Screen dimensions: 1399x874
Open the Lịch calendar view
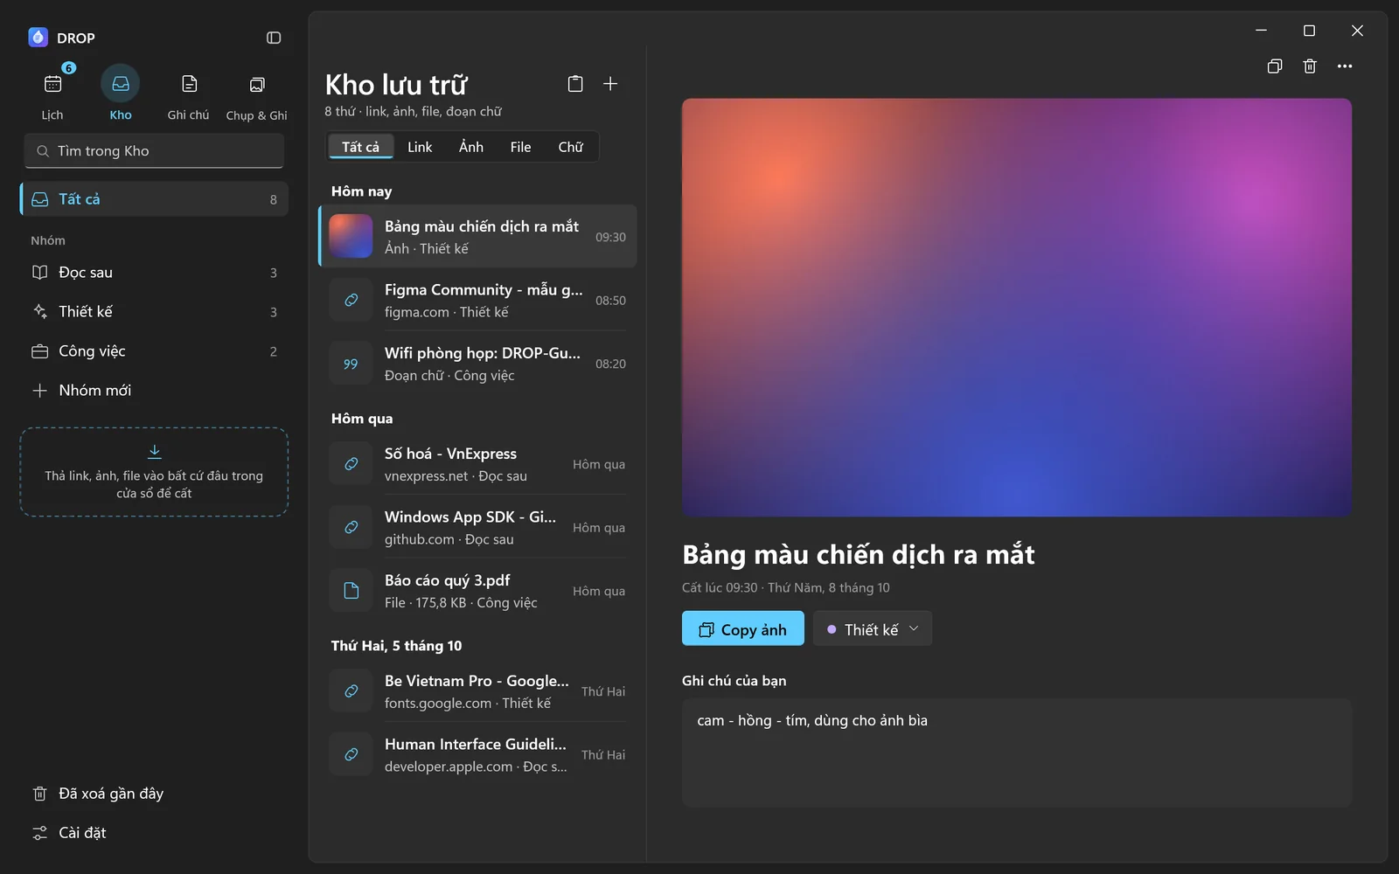tap(52, 94)
